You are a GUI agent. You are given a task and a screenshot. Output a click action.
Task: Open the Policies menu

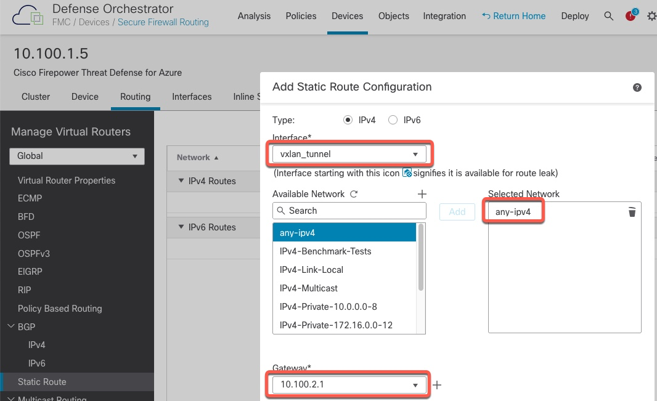pyautogui.click(x=301, y=16)
